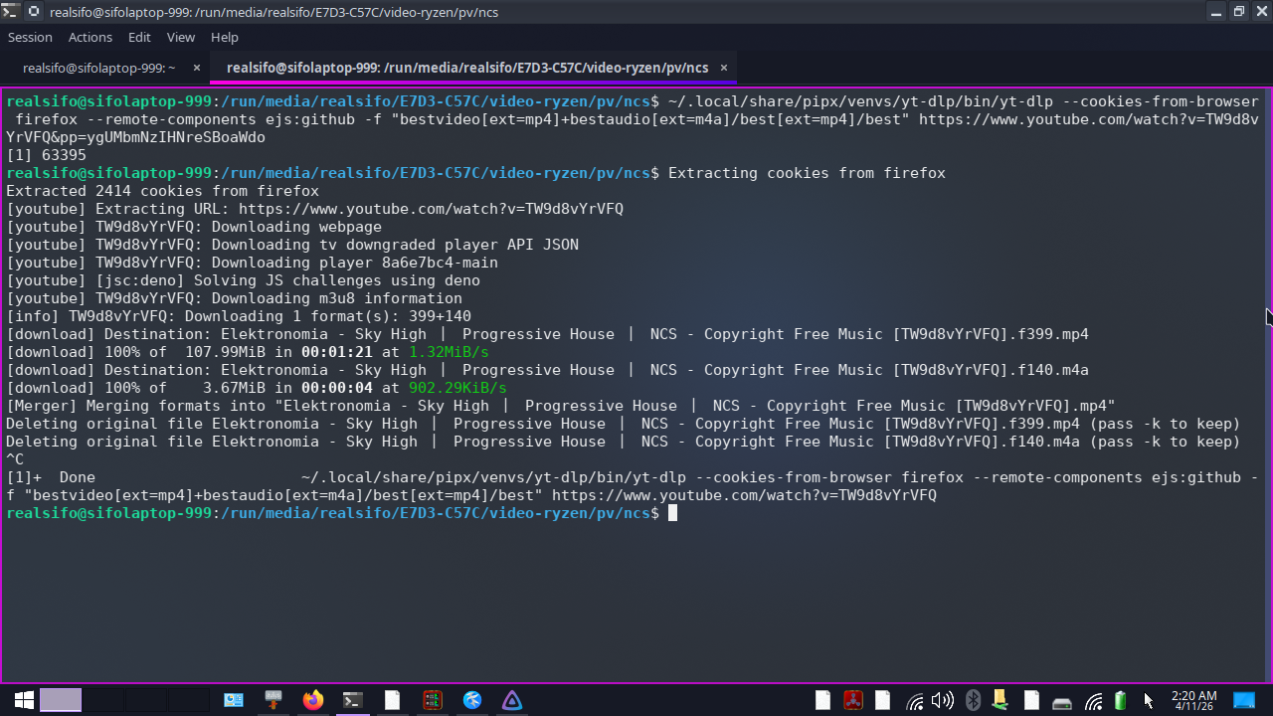Click "Deleting original file" line for f399.mp4
The image size is (1273, 716).
coord(624,424)
